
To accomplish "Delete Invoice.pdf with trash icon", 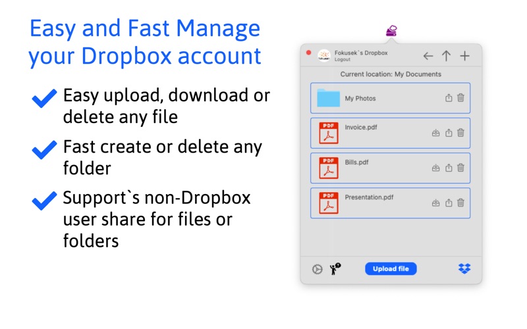I will coord(460,133).
